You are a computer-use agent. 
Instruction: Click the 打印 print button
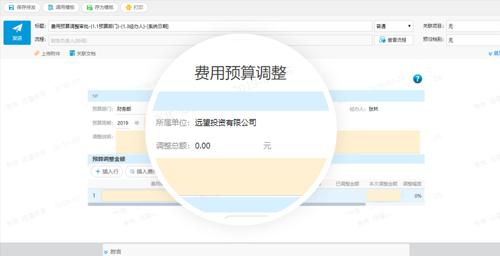(x=134, y=8)
